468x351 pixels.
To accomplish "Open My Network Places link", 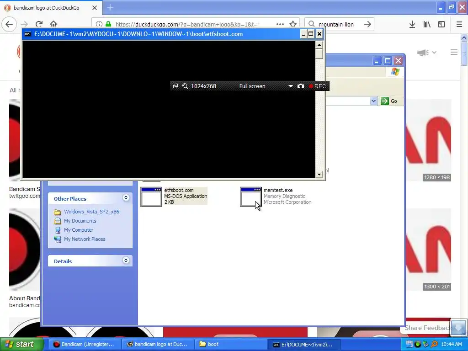I will click(x=85, y=239).
